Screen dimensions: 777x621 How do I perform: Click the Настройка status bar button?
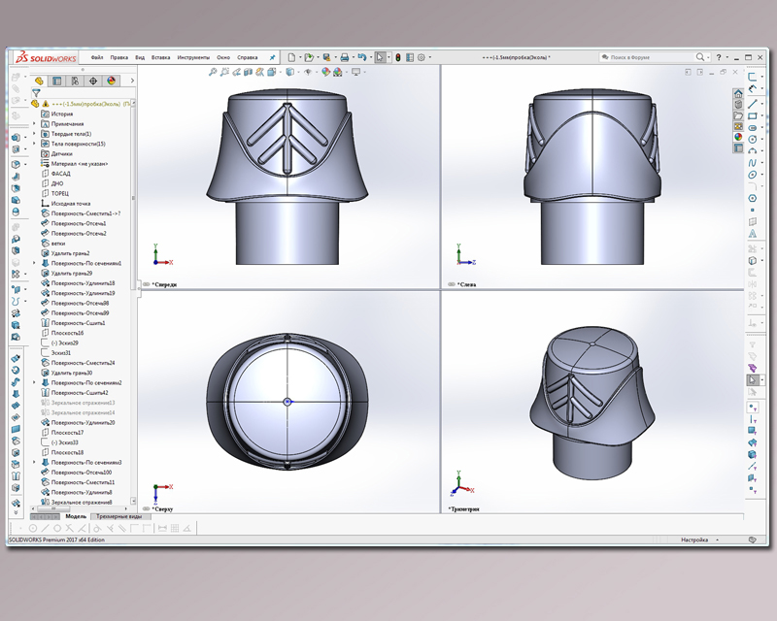point(693,539)
